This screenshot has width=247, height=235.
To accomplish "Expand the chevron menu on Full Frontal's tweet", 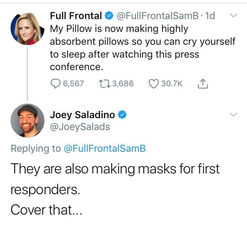I will [233, 16].
